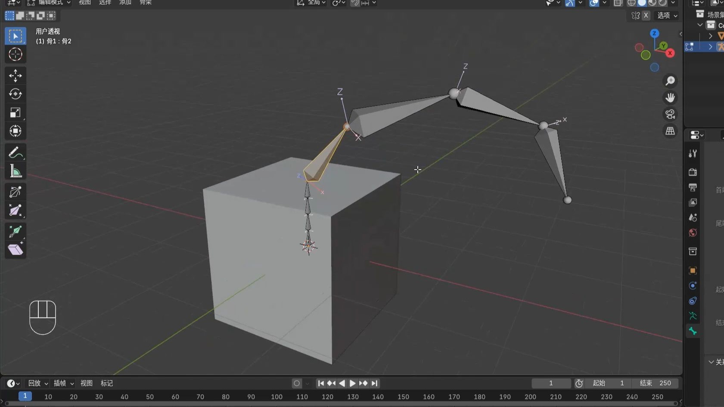Select the Annotate tool

click(16, 152)
